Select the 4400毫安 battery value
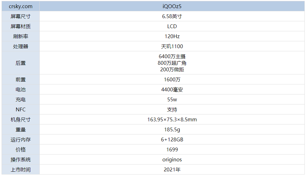The width and height of the screenshot is (306, 177). click(172, 89)
